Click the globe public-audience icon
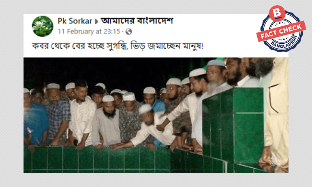 coord(129,32)
